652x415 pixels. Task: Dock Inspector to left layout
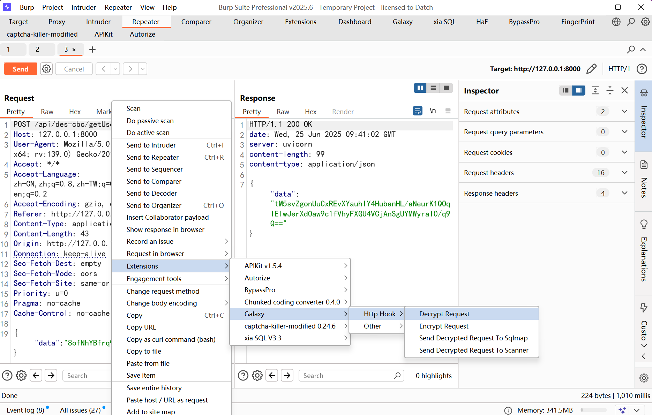click(565, 91)
